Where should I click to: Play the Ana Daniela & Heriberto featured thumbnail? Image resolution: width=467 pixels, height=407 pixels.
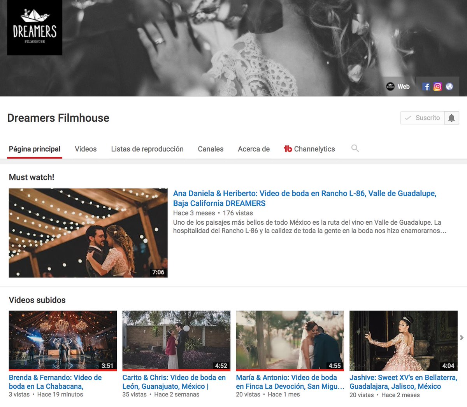point(88,233)
